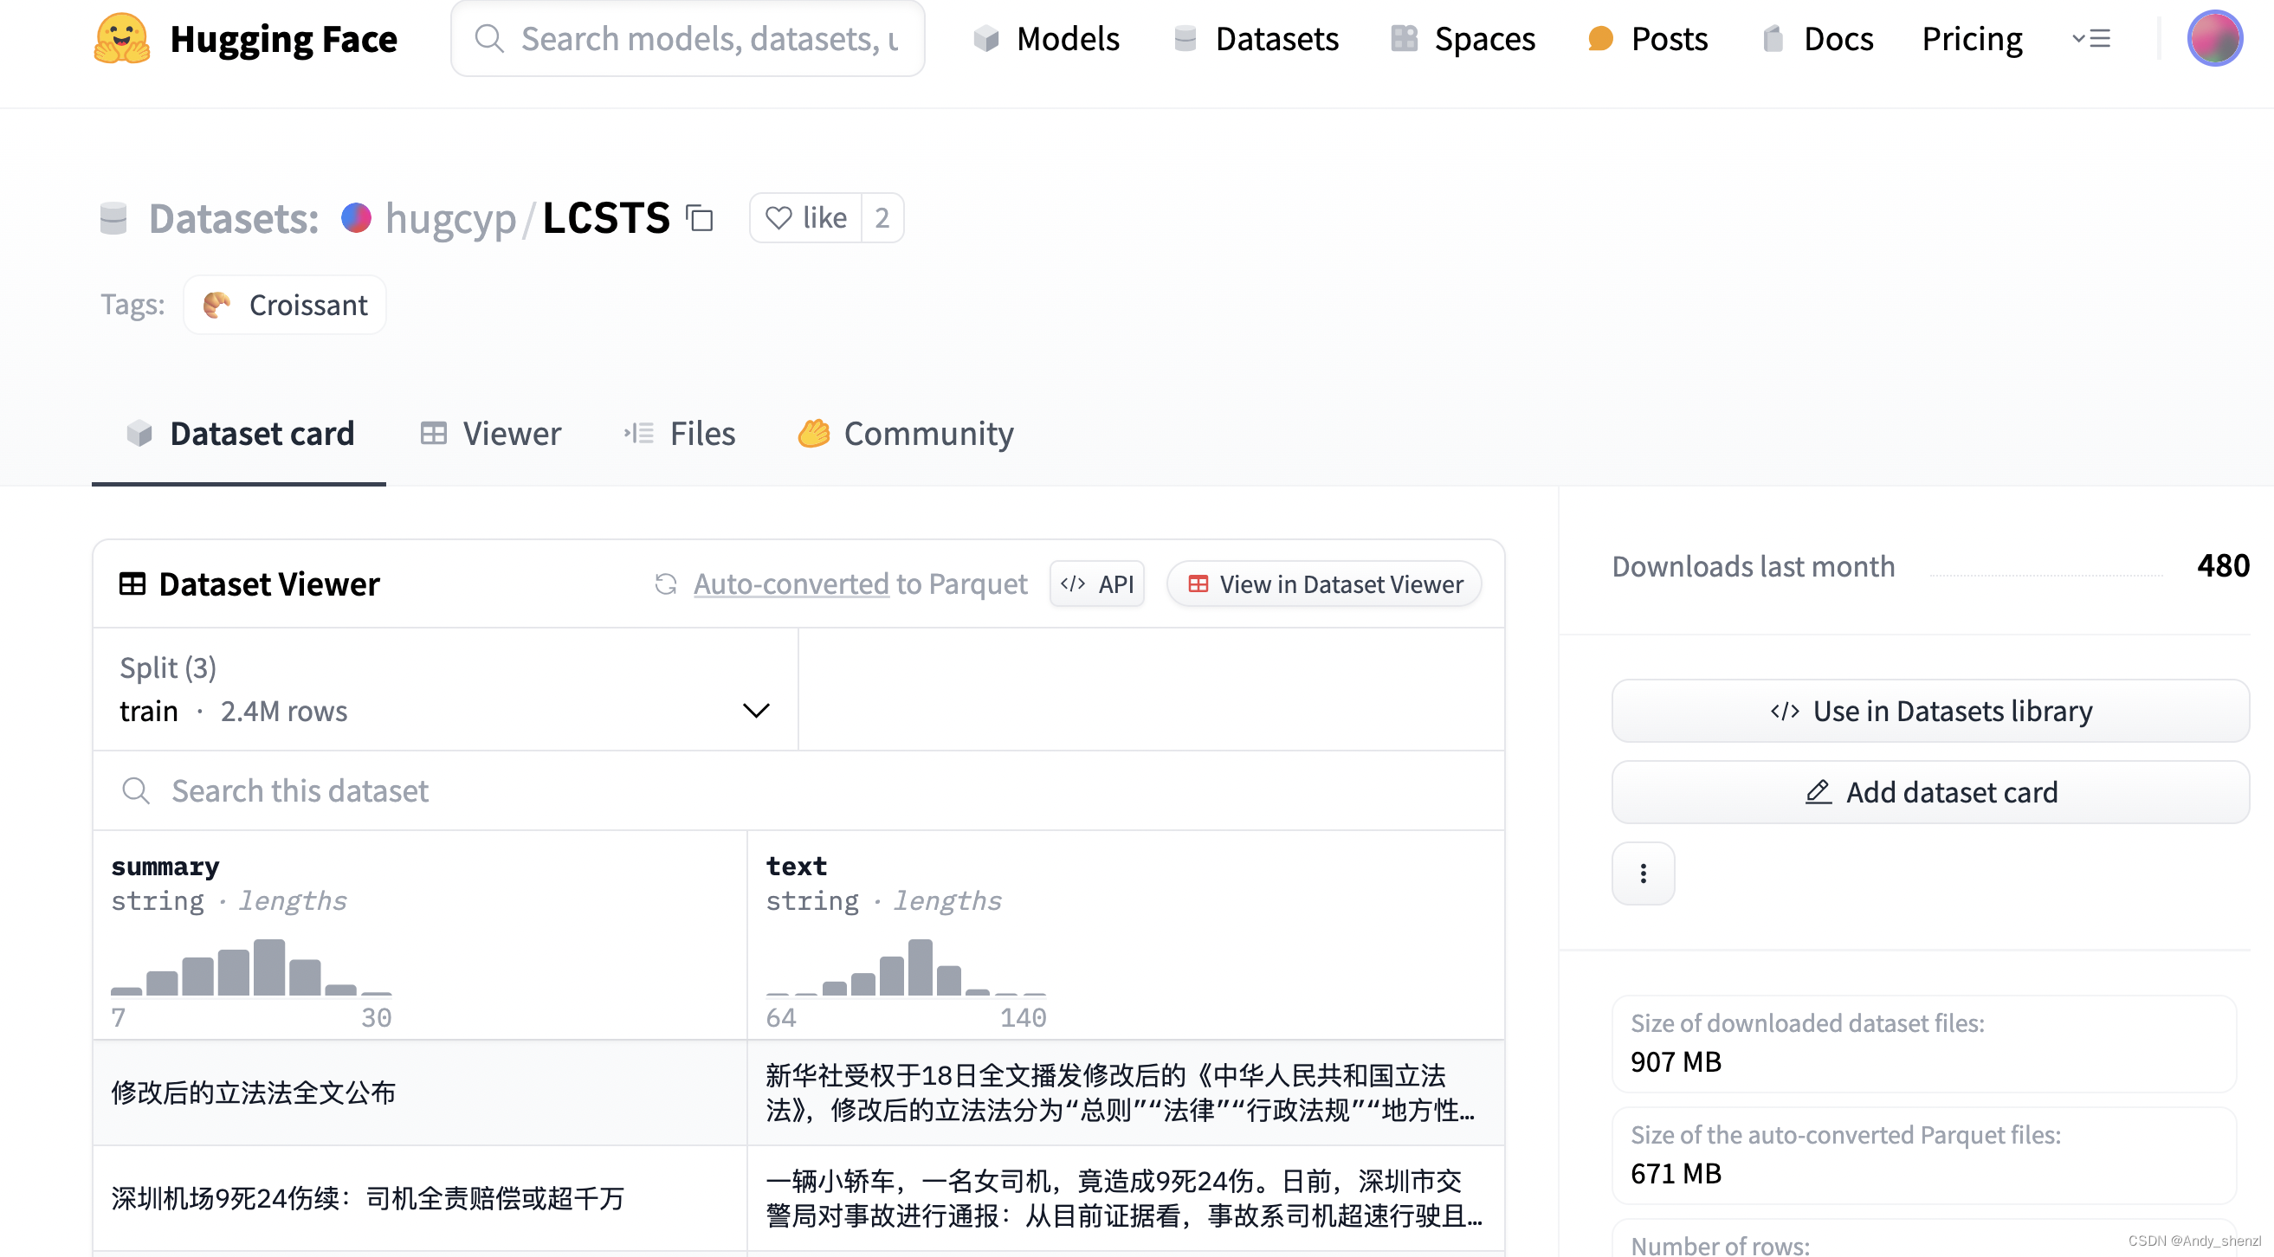Select the Croissant tag
Screen dimensions: 2274x1257
pyautogui.click(x=284, y=305)
